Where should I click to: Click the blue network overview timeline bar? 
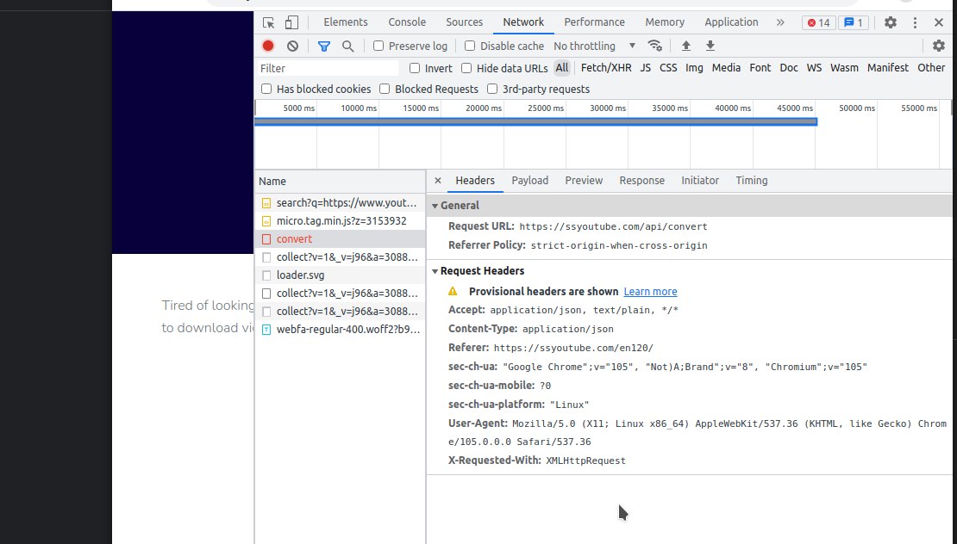tap(536, 122)
